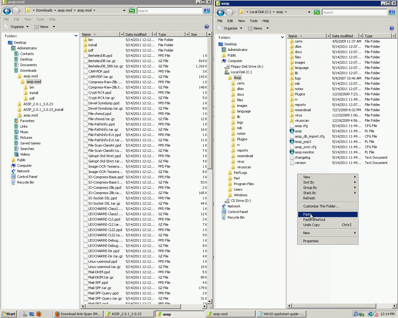Image resolution: width=398 pixels, height=318 pixels.
Task: Select assp PL file icon
Action: 292,131
